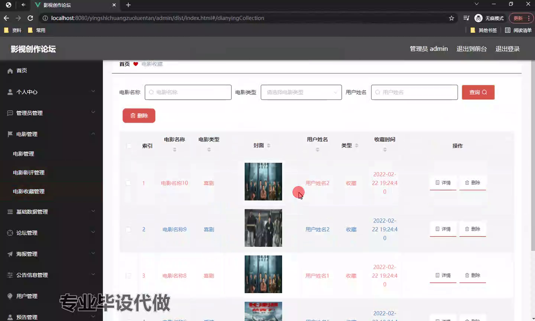Collapse the 电影管理 sidebar menu

coord(93,133)
